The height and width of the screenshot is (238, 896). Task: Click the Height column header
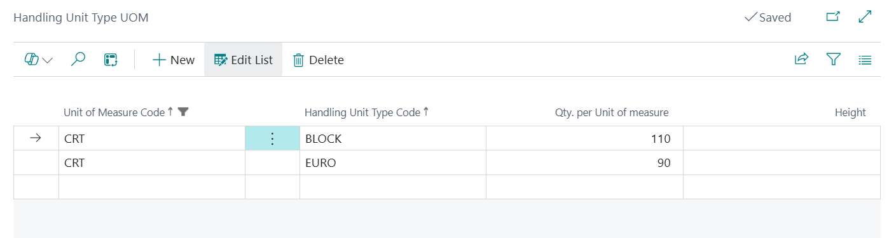point(850,112)
